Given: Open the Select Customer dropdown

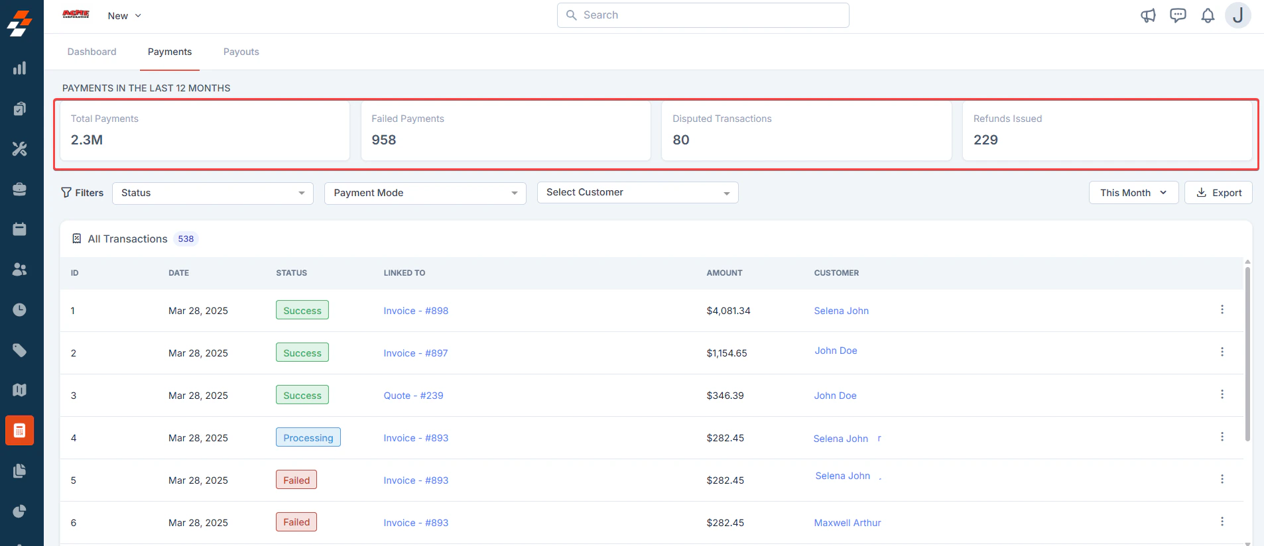Looking at the screenshot, I should [x=637, y=192].
